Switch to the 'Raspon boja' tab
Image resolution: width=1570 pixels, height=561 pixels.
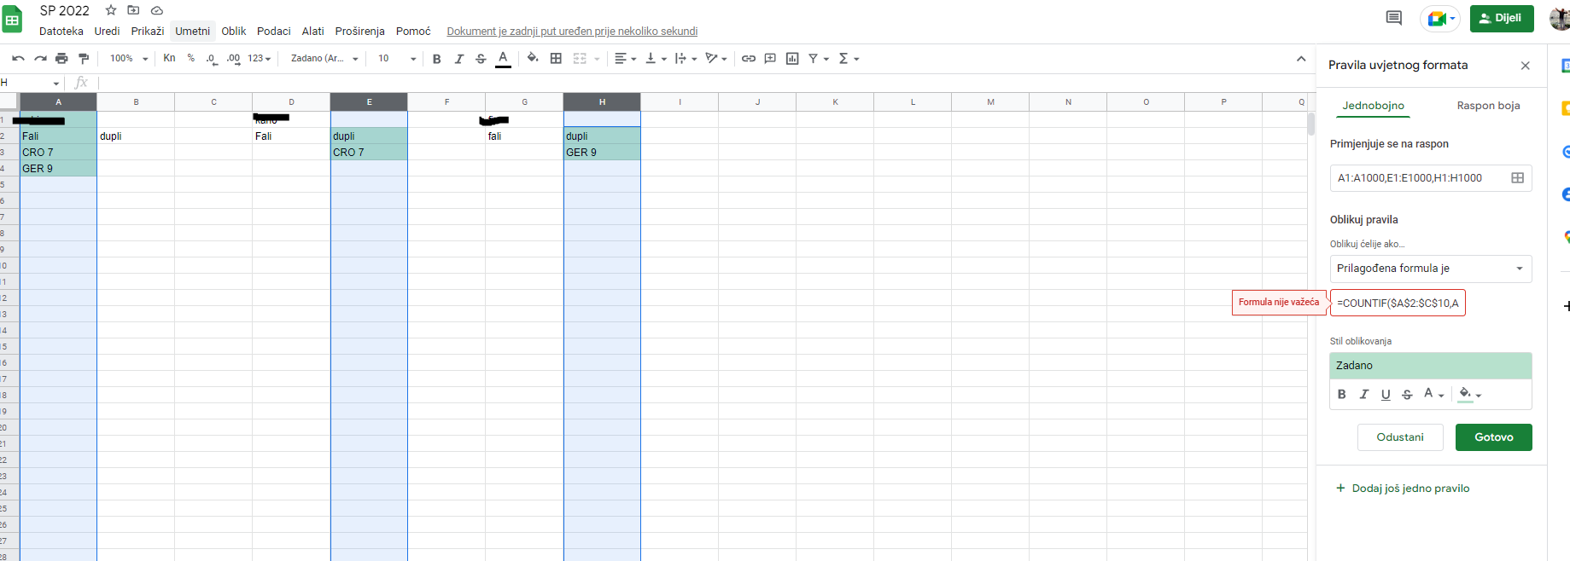(1487, 106)
